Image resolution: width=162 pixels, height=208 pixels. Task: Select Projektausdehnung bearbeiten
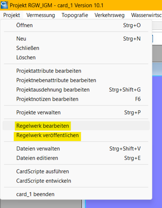click(76, 90)
